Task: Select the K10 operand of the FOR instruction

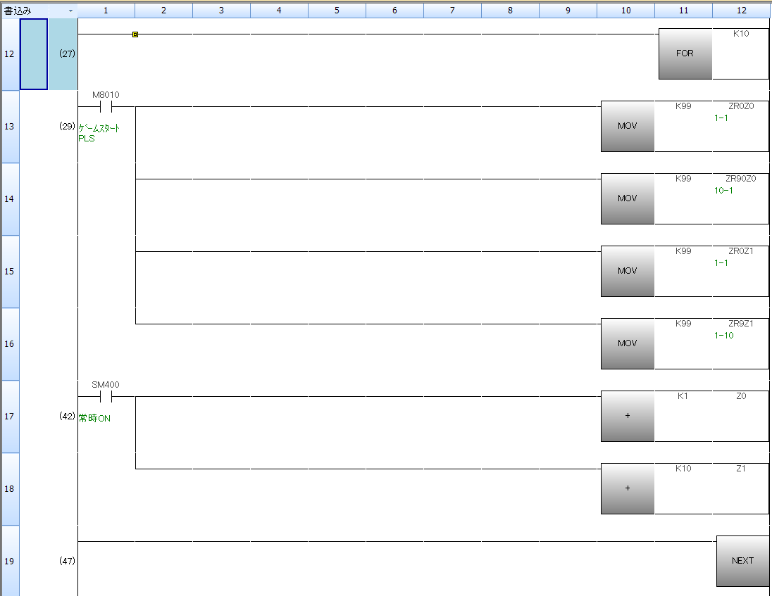Action: 740,34
